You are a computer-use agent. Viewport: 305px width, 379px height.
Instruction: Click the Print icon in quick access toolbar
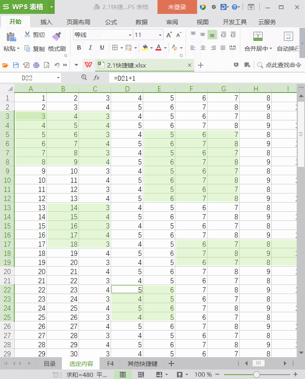[36, 65]
